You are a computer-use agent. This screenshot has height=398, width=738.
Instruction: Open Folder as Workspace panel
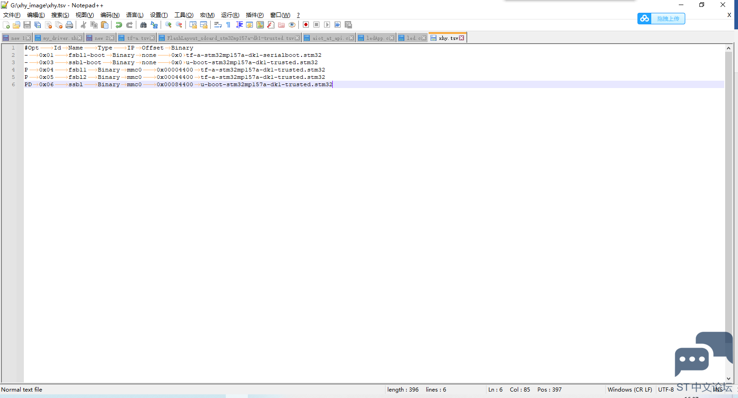point(281,25)
